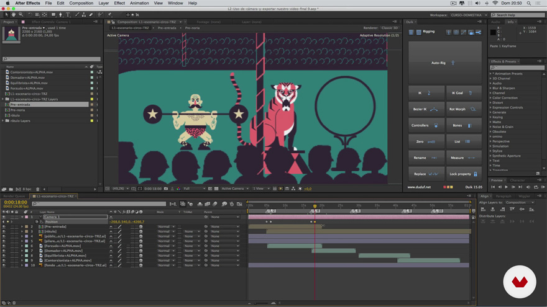Select the Selection arrow tool
The image size is (547, 307).
[6, 15]
